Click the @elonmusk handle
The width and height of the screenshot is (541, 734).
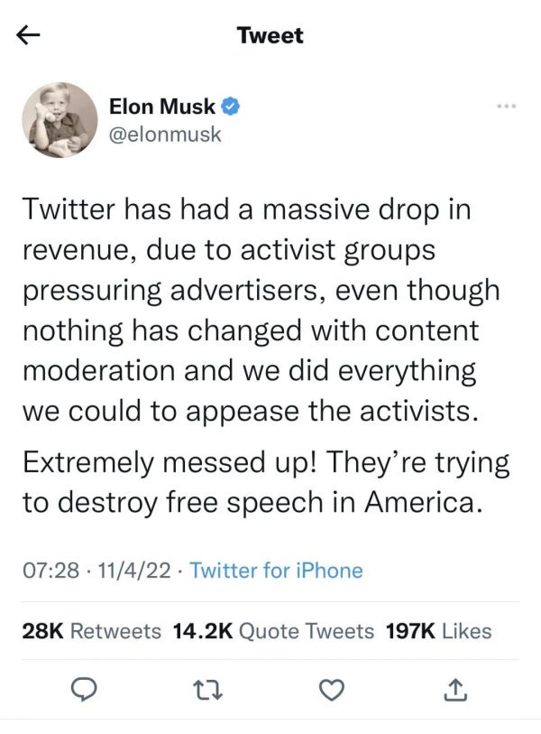point(165,135)
